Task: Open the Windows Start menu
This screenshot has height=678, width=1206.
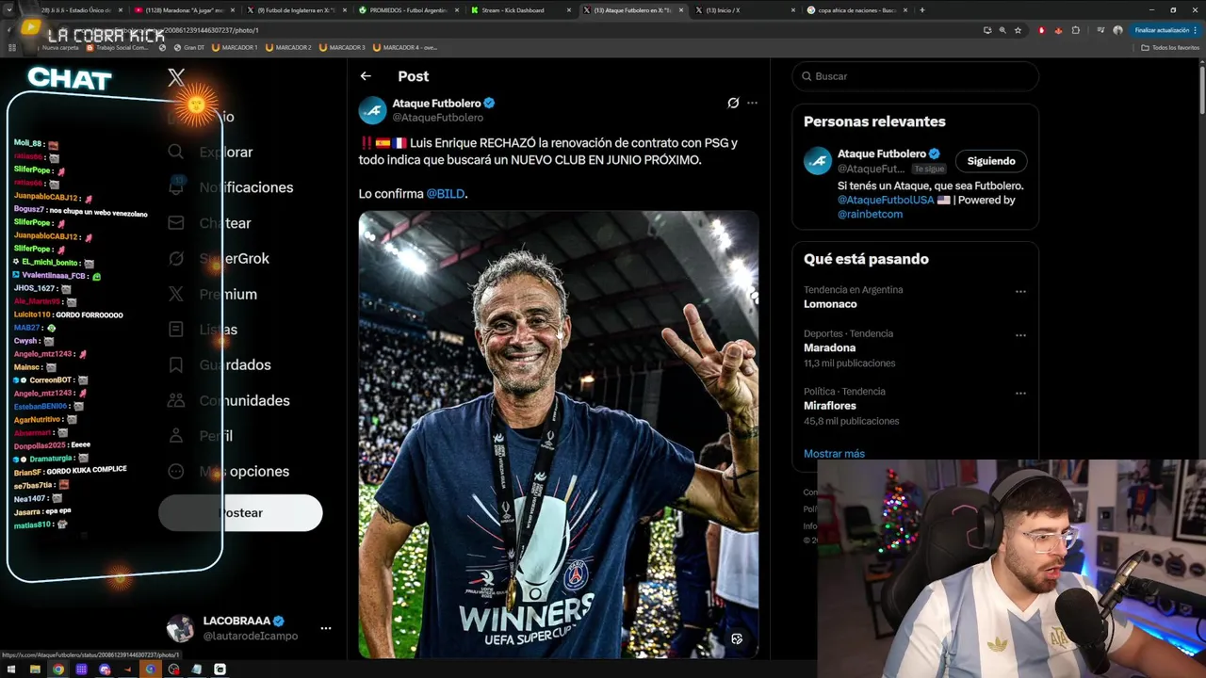Action: tap(12, 670)
